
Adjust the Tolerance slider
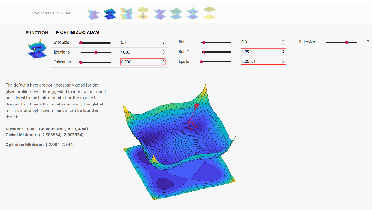96,62
